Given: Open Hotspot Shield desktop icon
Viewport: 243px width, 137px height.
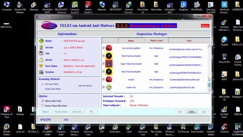Looking at the screenshot, I should pyautogui.click(x=211, y=130).
